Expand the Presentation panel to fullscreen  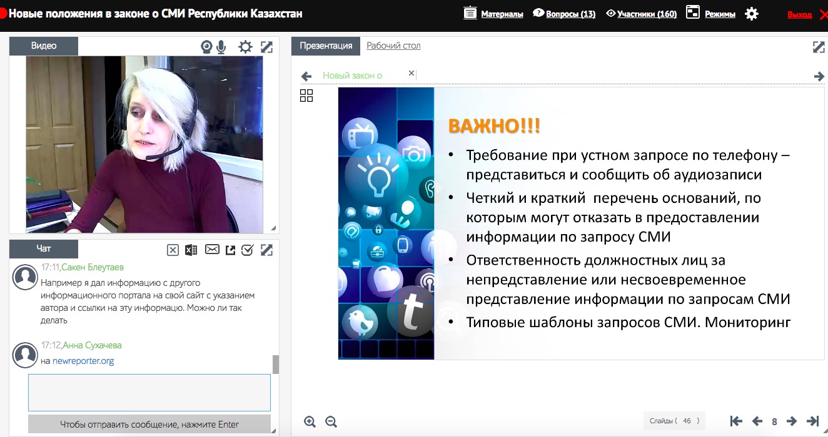pos(818,47)
